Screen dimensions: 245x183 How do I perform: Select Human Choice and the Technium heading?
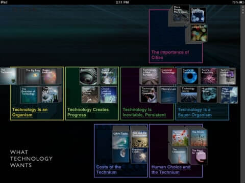pos(171,169)
